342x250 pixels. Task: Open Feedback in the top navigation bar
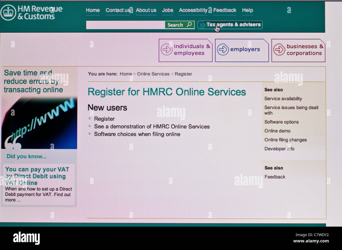tap(225, 10)
